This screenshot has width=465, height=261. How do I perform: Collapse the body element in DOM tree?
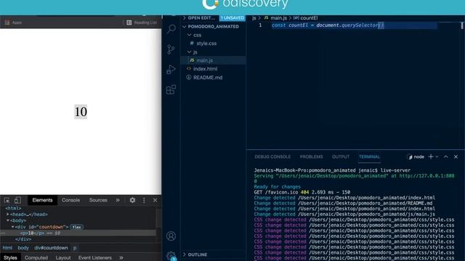pos(8,220)
